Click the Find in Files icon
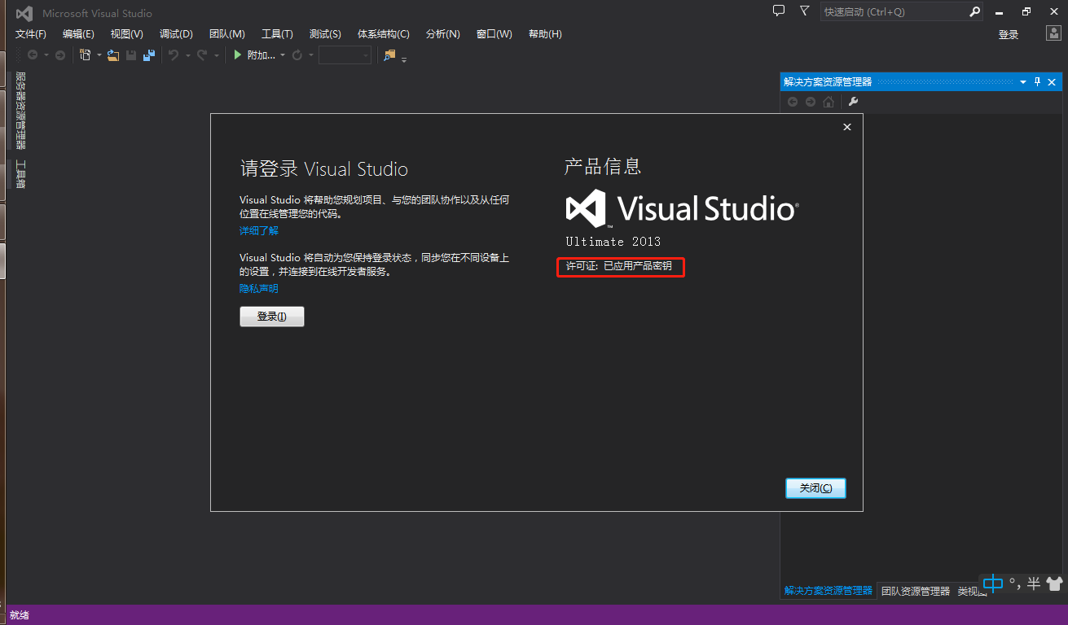 tap(389, 55)
